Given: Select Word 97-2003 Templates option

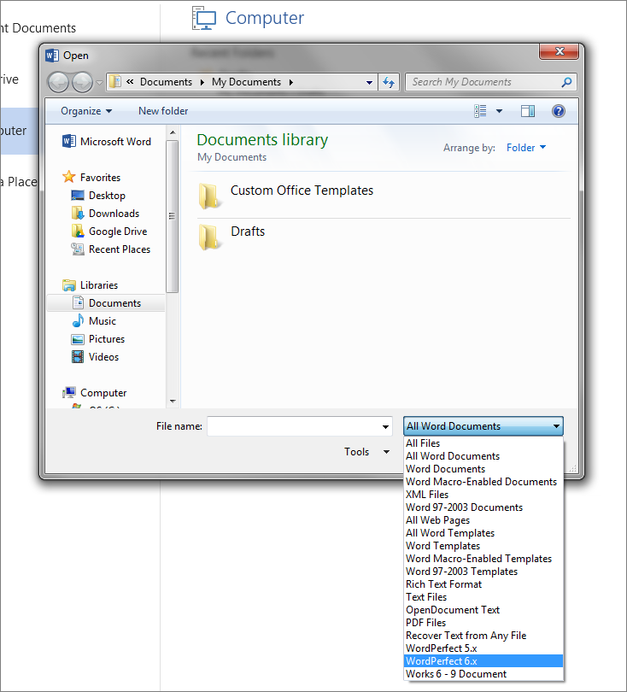Looking at the screenshot, I should 483,572.
